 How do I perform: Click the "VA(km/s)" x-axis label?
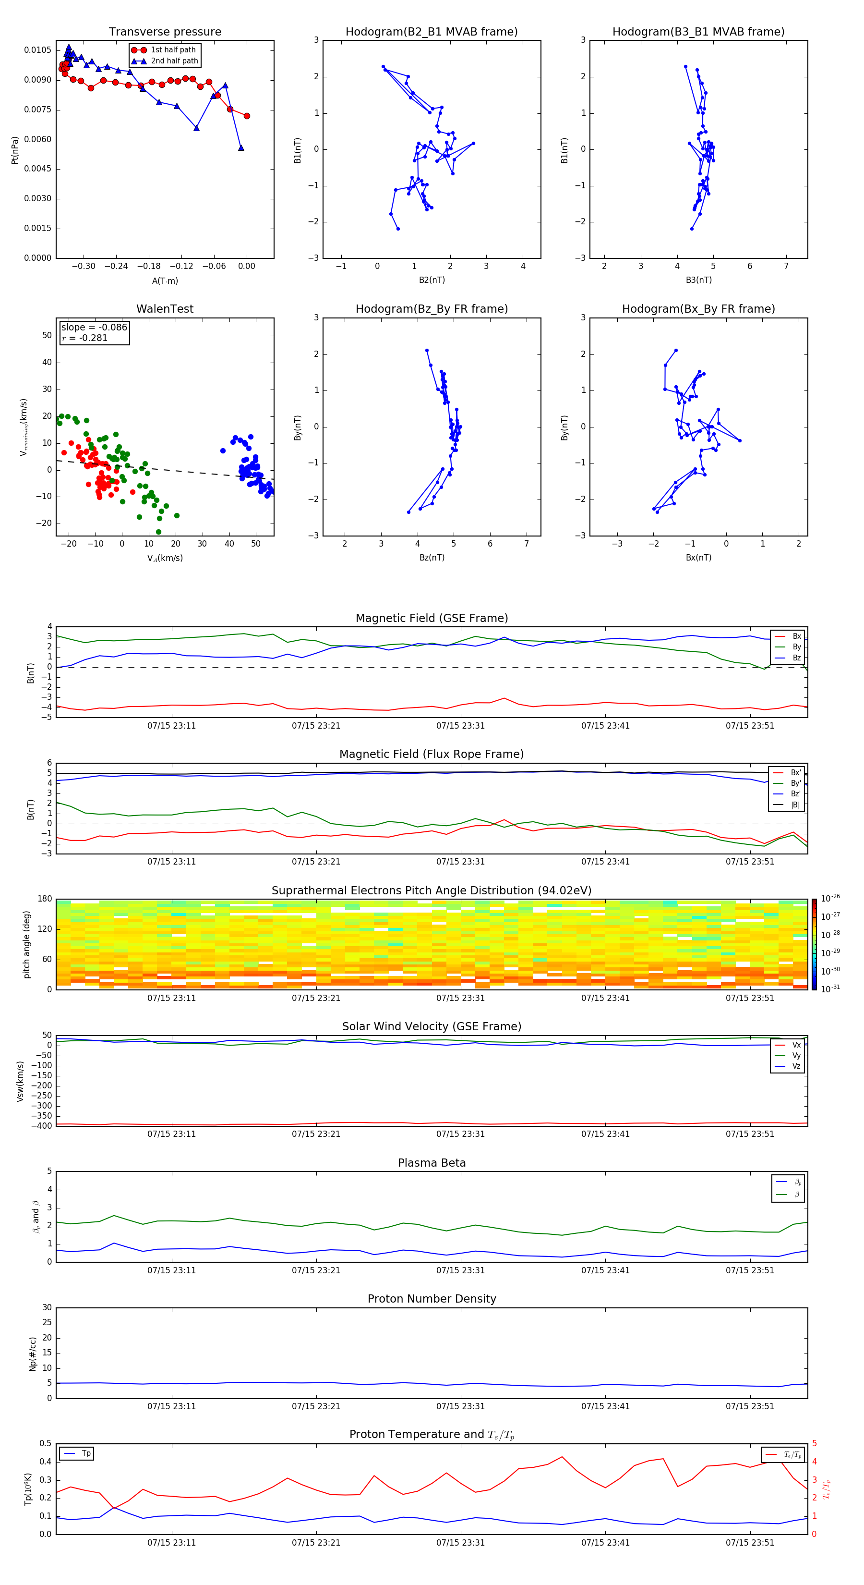click(165, 558)
